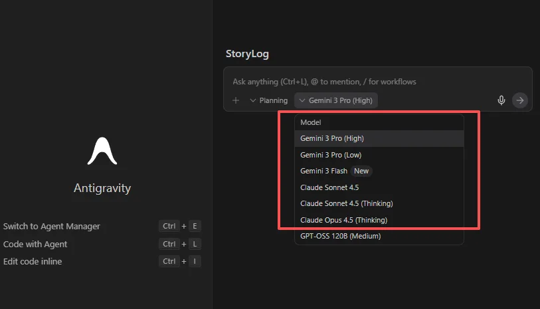This screenshot has height=309, width=540.
Task: Click the L key badge for Code with Agent
Action: [195, 244]
